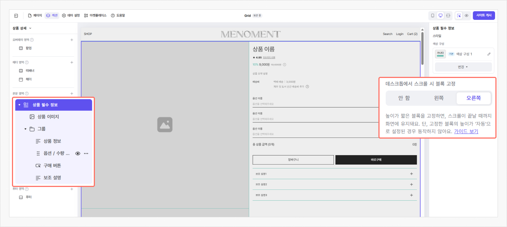Grab the 옵션/수량 drag handle icon
The width and height of the screenshot is (507, 227).
[38, 153]
